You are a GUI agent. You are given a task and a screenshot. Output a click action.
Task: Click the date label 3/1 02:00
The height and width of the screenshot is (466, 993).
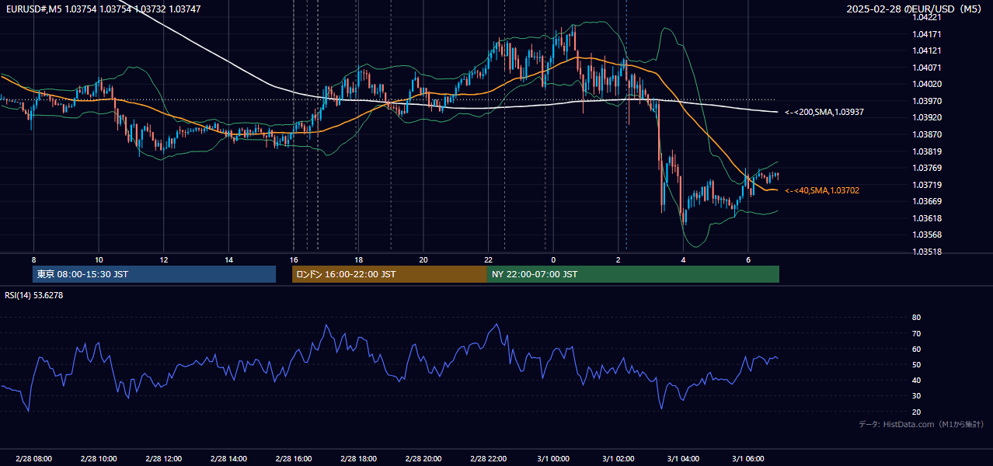coord(618,458)
